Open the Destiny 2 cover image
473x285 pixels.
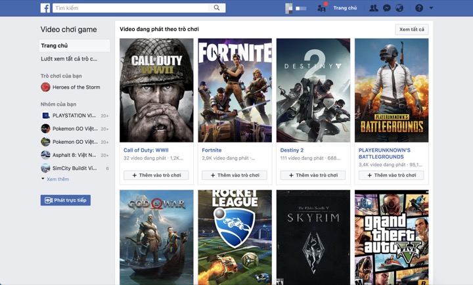(x=313, y=90)
